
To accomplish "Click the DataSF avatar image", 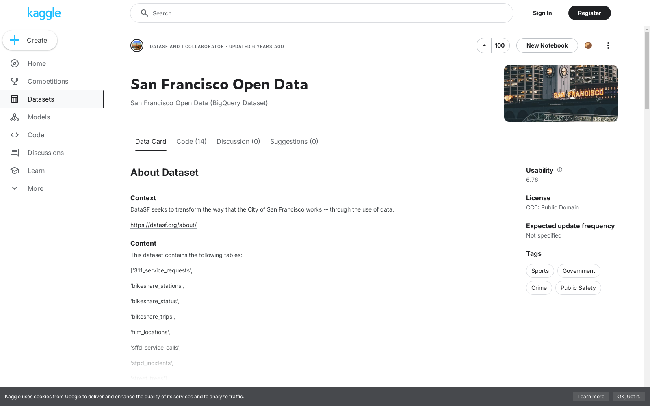I will (137, 45).
